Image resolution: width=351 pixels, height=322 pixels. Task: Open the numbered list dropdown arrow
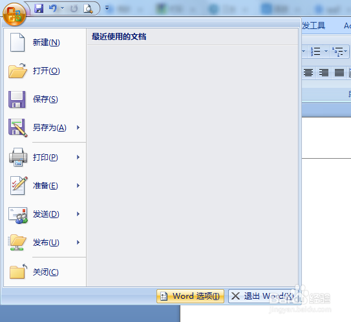(326, 52)
